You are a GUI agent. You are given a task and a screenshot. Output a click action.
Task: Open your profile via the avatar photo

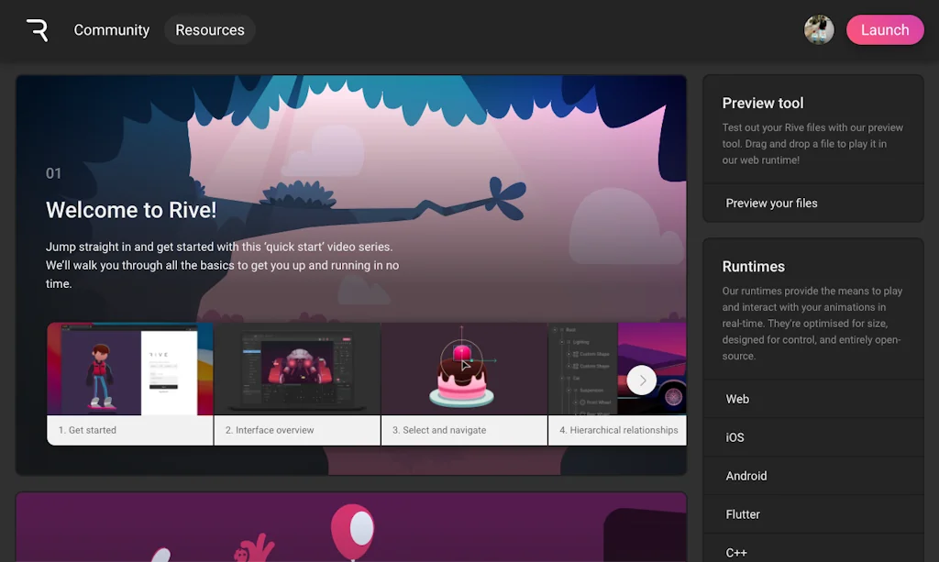[819, 29]
